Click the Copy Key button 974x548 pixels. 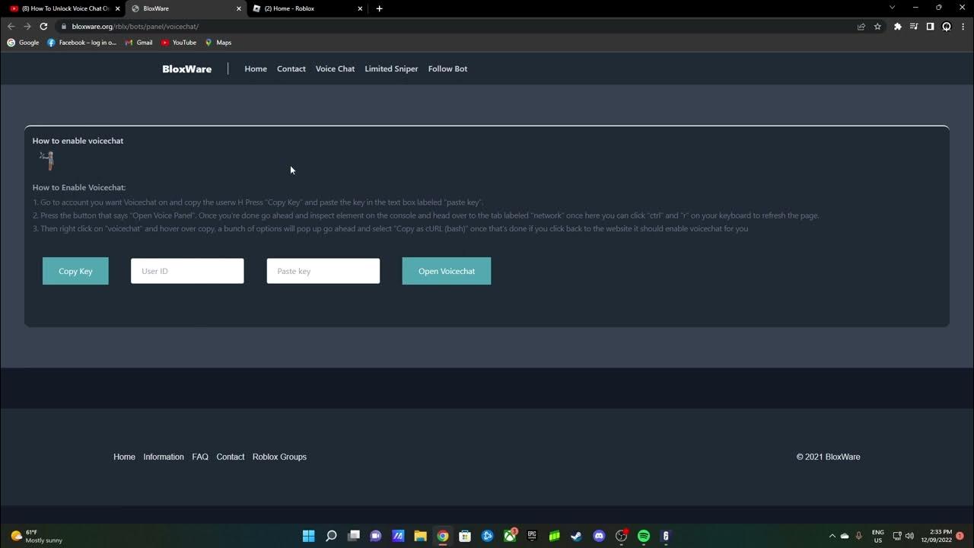(75, 271)
